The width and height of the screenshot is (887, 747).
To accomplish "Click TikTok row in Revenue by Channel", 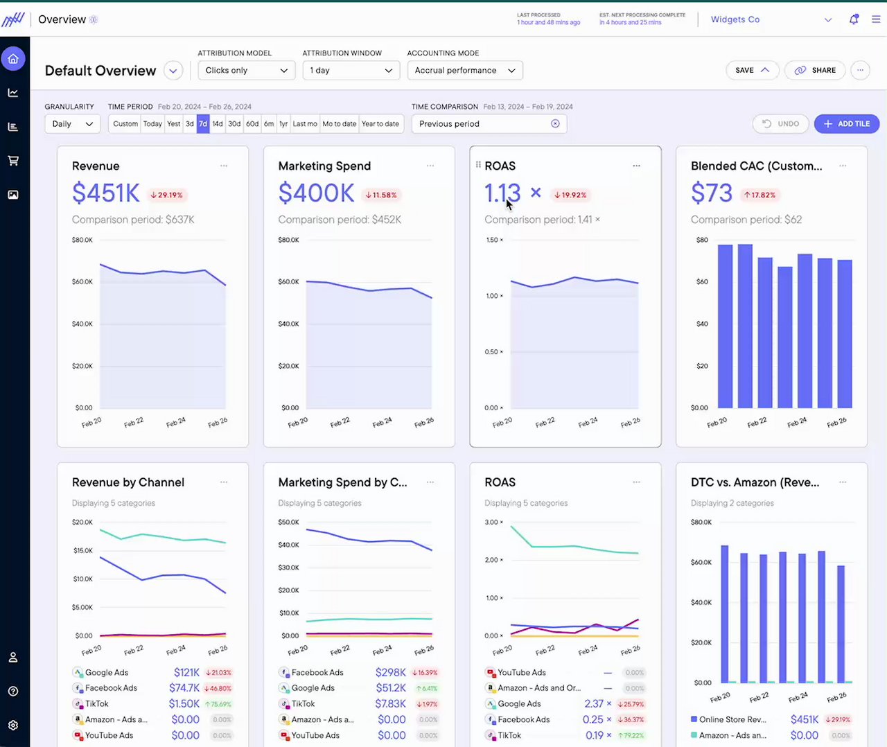I will [152, 704].
